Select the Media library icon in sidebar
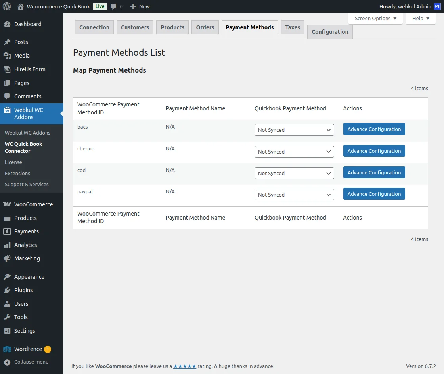444x374 pixels. pyautogui.click(x=7, y=56)
